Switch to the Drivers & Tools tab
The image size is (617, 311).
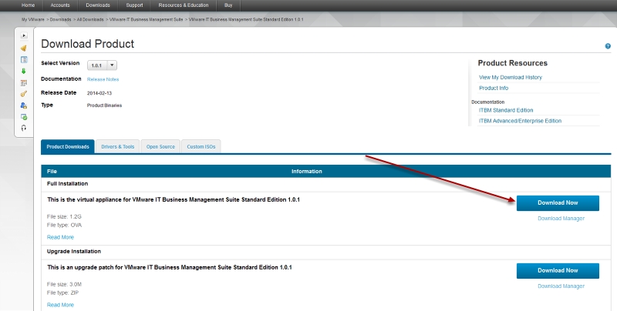118,146
